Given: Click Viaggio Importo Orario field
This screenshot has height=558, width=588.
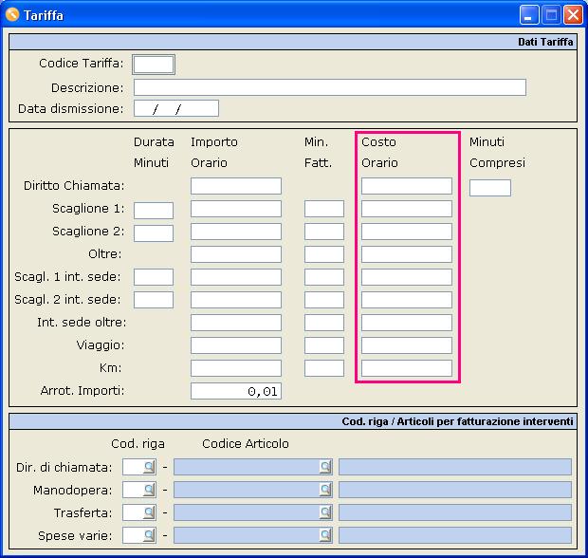Looking at the screenshot, I should click(236, 345).
